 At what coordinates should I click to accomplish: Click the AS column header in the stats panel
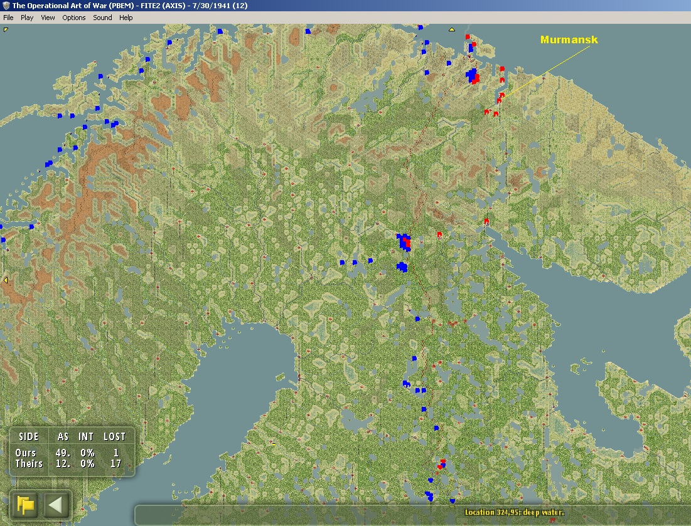63,436
